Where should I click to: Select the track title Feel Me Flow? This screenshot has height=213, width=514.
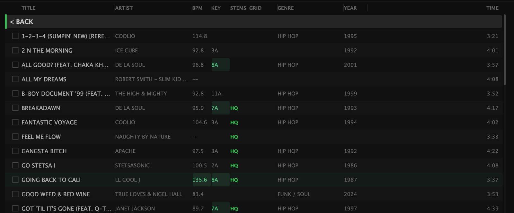pyautogui.click(x=41, y=137)
